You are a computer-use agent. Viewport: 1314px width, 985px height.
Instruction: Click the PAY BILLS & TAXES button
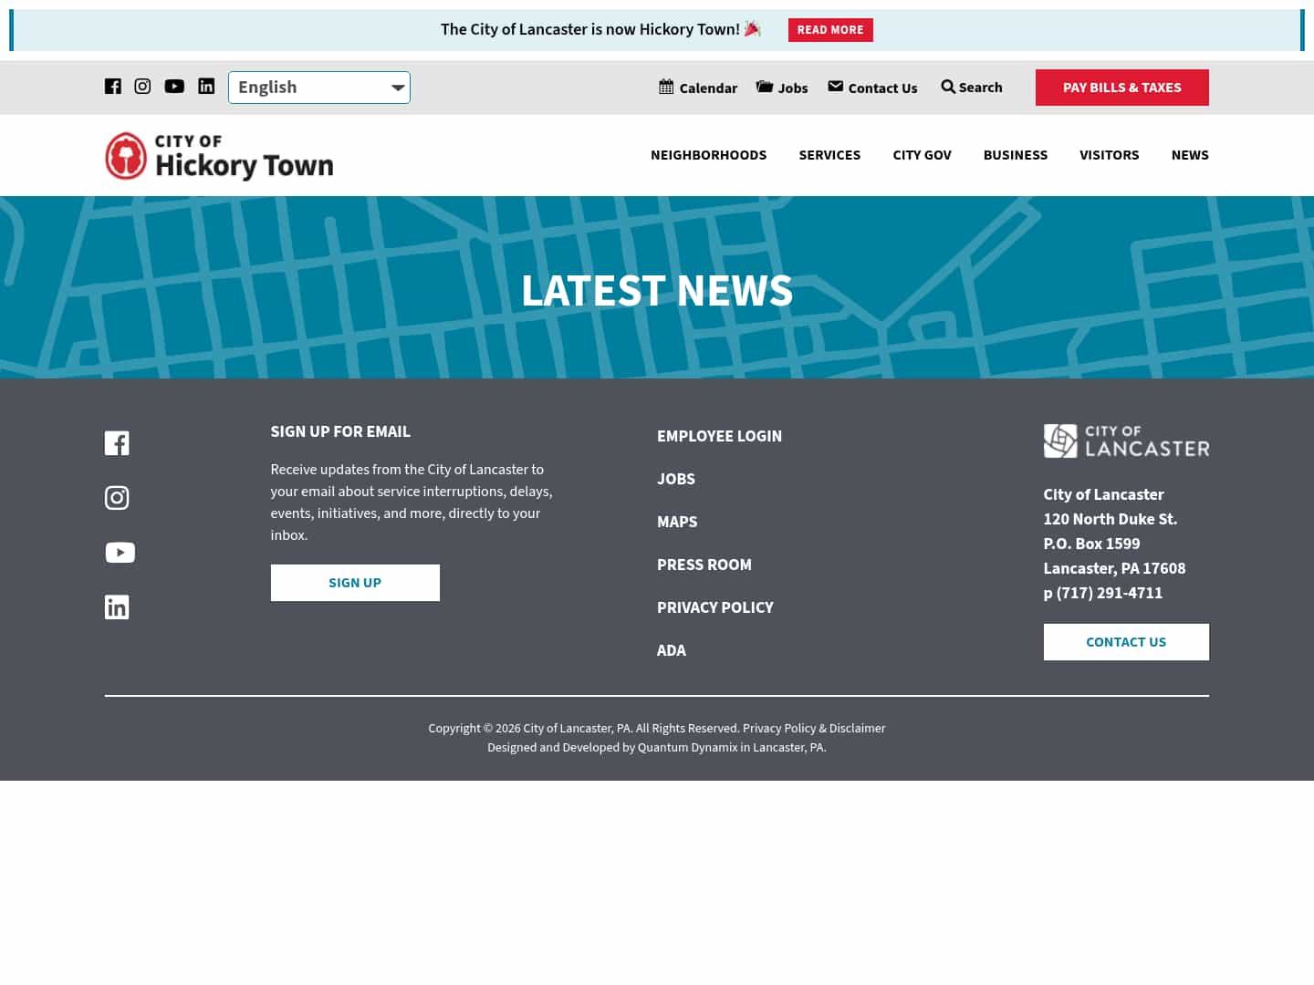pyautogui.click(x=1121, y=87)
